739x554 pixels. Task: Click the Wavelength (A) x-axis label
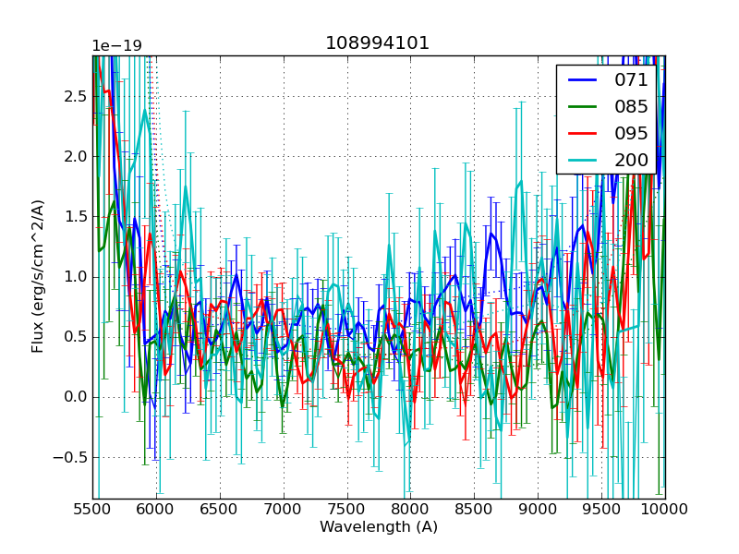[379, 527]
